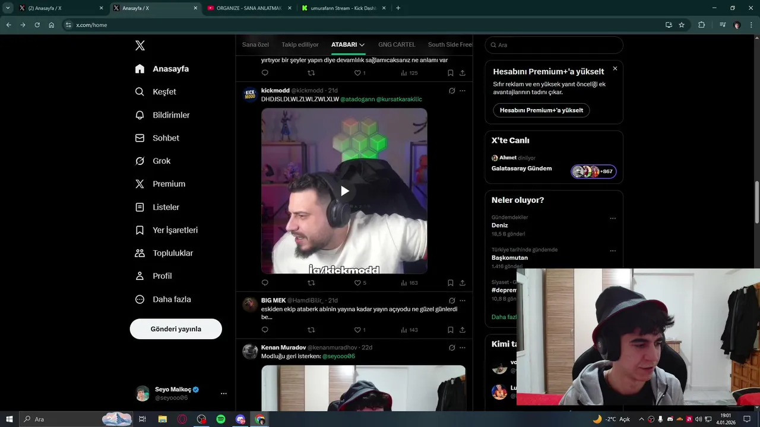Open Bildirimler notifications page

point(163,115)
